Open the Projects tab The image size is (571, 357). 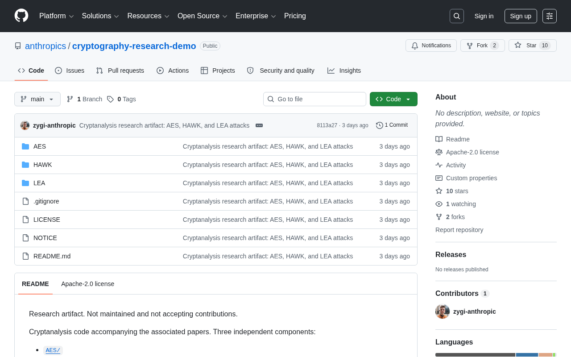tap(218, 71)
